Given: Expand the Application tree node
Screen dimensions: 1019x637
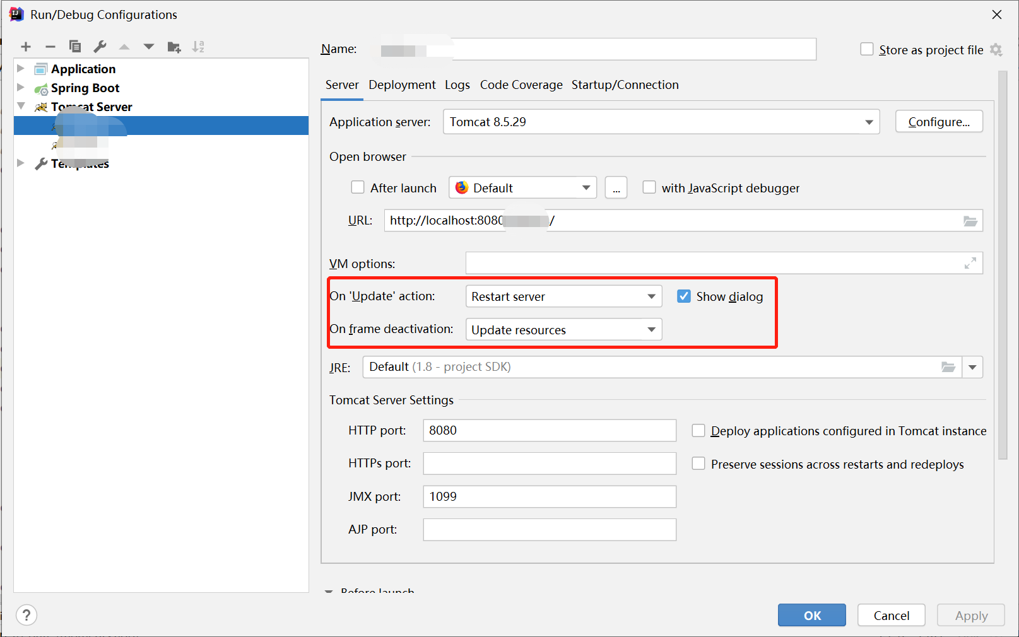Looking at the screenshot, I should point(21,68).
